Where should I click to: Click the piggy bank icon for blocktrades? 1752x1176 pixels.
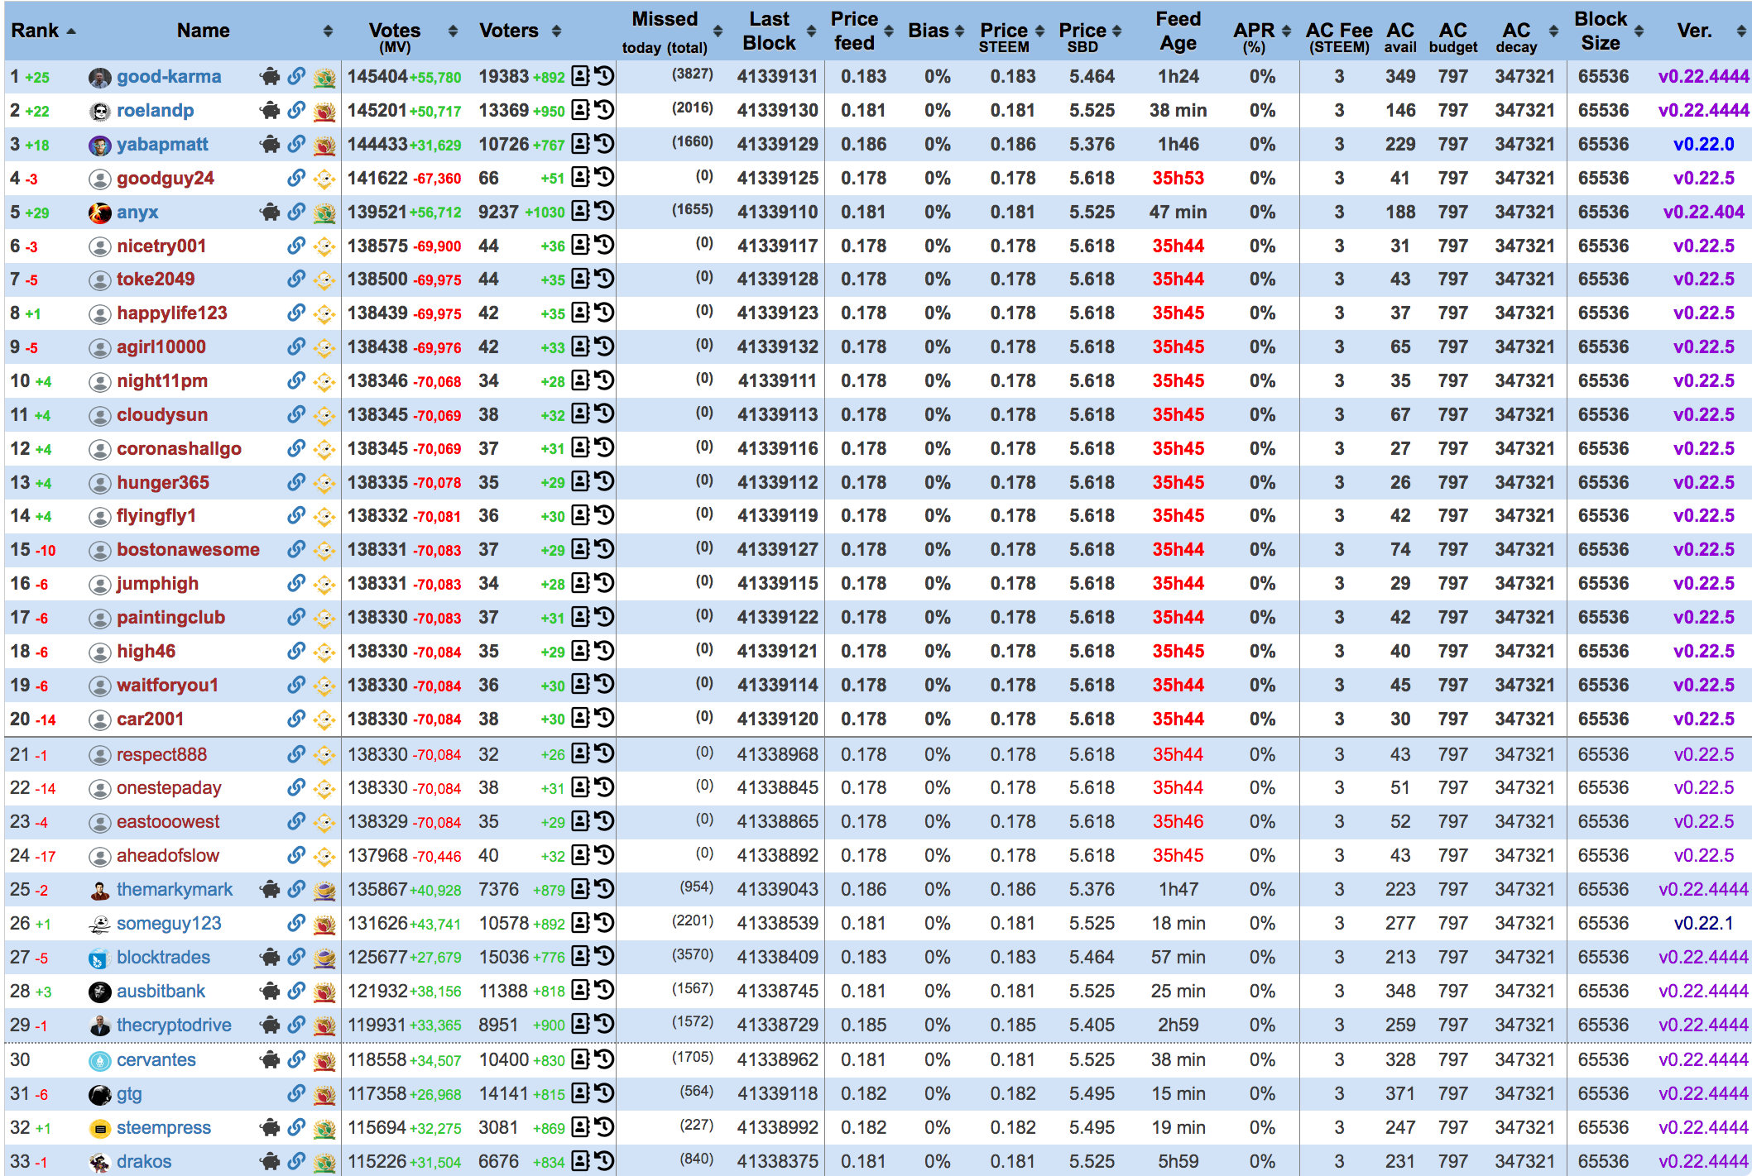pos(270,958)
